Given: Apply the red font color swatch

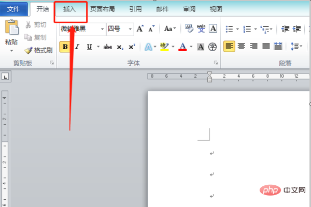Looking at the screenshot, I should (x=182, y=47).
